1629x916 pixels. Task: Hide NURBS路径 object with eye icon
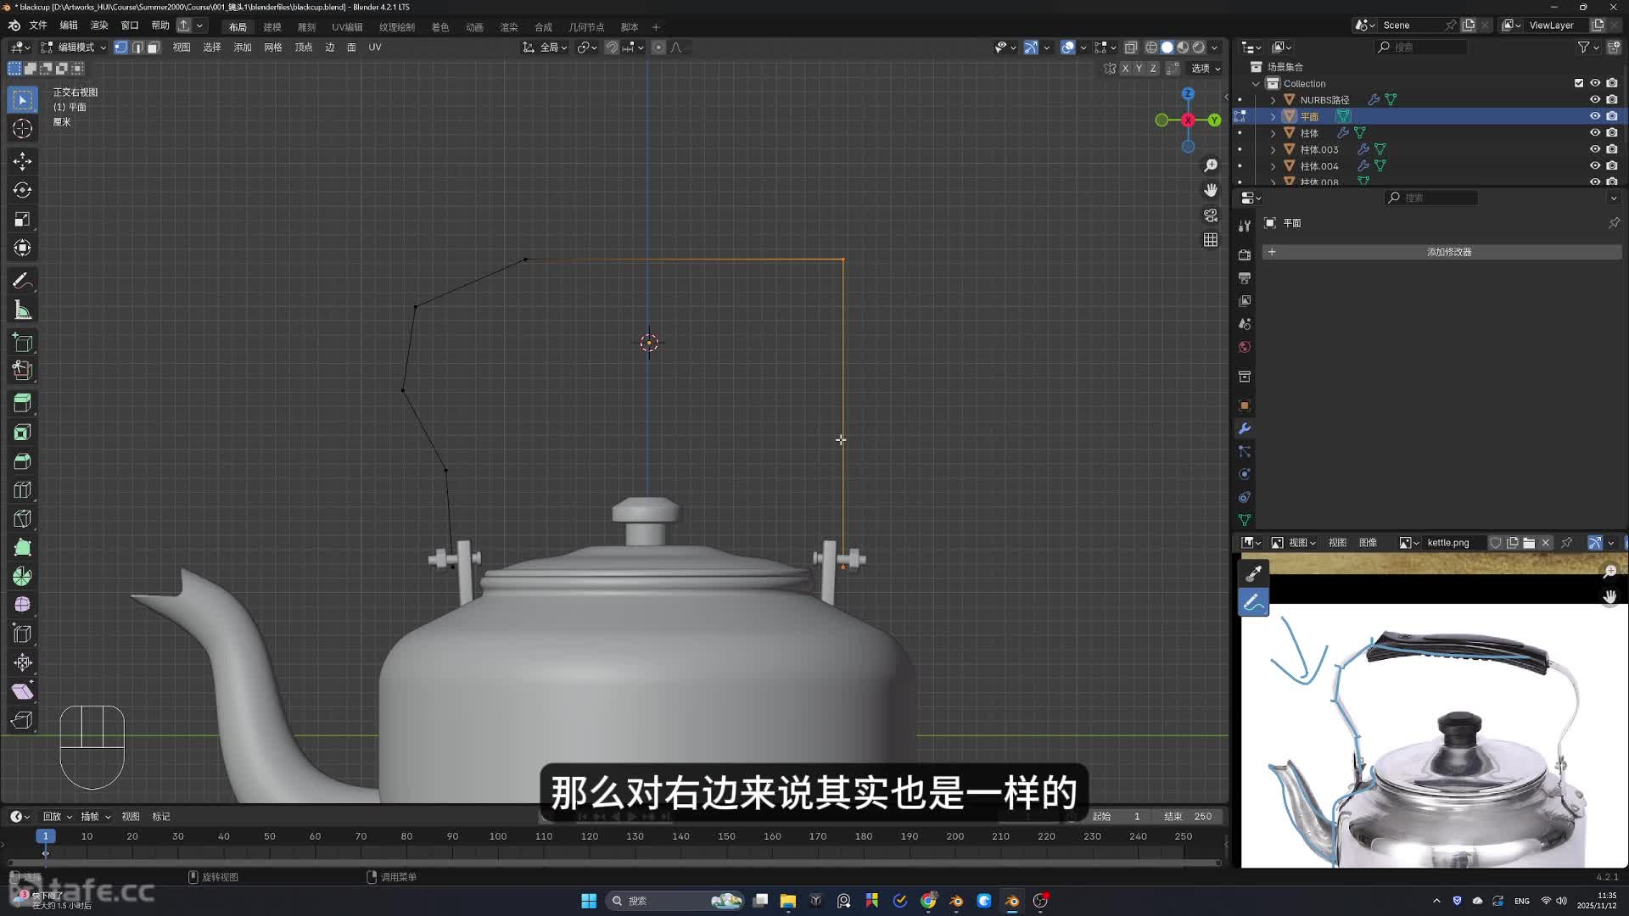tap(1594, 99)
